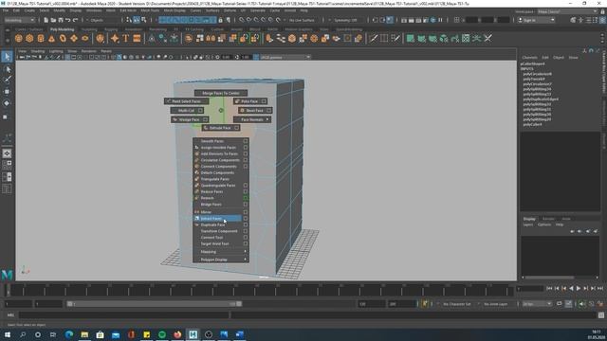Image resolution: width=607 pixels, height=341 pixels.
Task: Click the Redo arrow in status line
Action: 76,20
